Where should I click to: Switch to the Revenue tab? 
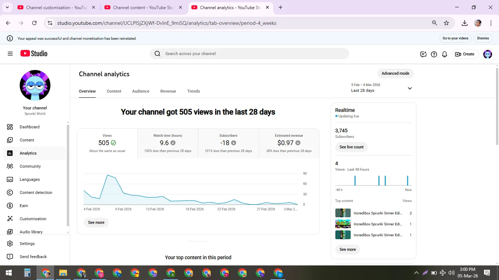point(168,91)
